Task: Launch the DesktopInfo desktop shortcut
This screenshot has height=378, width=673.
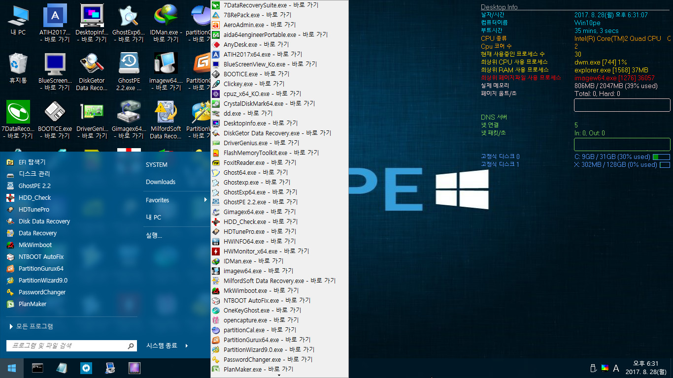Action: (91, 23)
